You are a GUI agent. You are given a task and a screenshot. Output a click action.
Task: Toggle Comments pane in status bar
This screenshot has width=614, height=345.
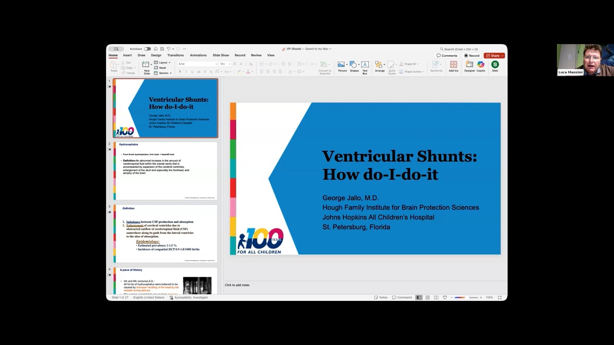(402, 298)
